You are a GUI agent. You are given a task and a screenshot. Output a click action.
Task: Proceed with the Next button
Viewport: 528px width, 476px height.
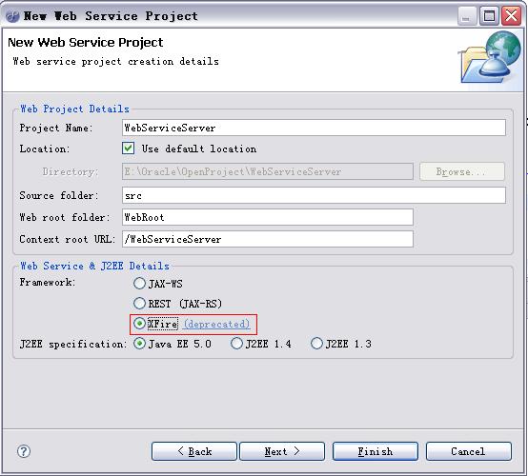282,451
